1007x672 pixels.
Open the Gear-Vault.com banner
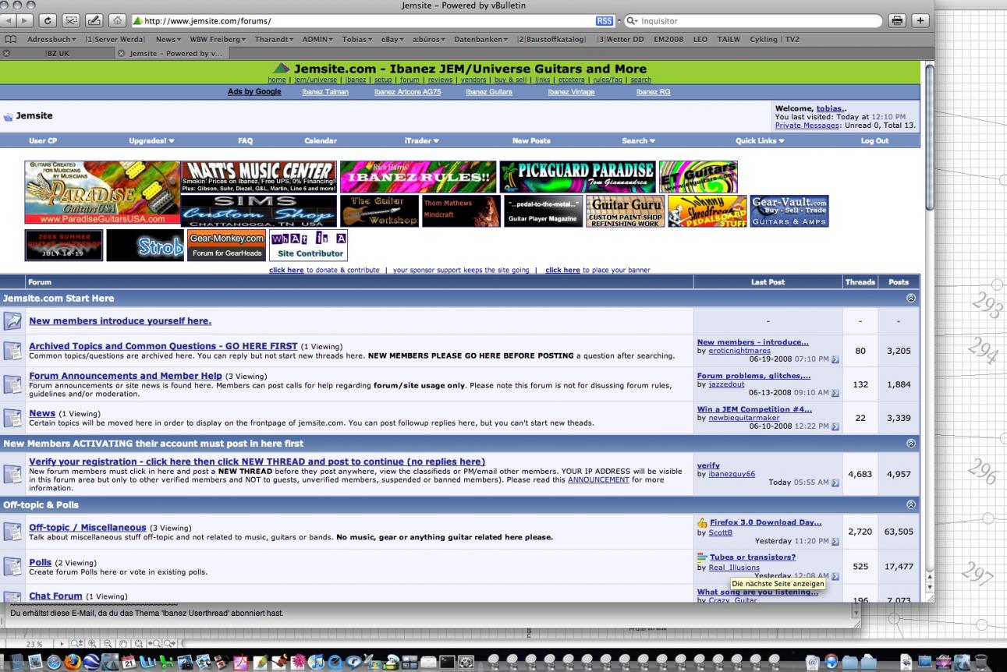click(x=789, y=210)
